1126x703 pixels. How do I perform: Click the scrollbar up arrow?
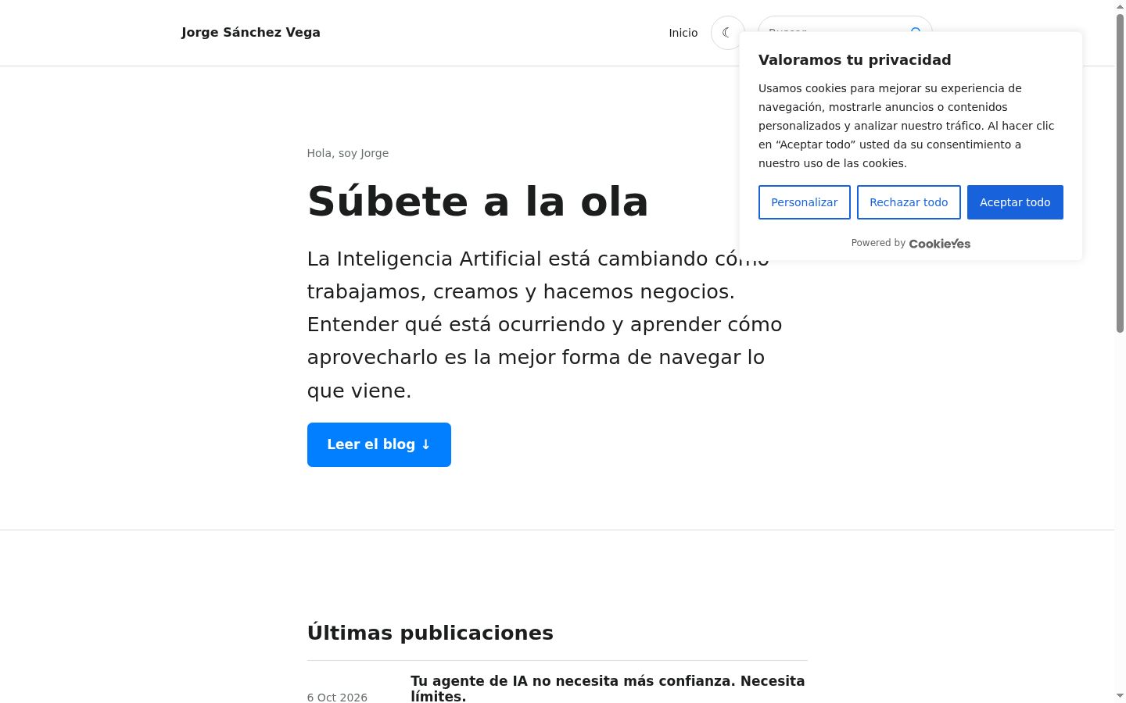pos(1120,6)
